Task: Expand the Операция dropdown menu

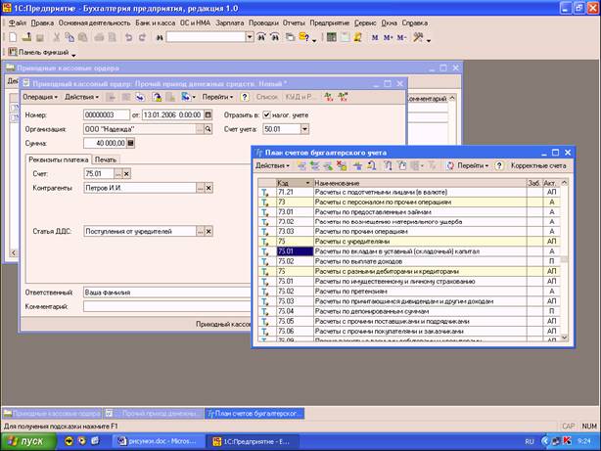Action: tap(40, 97)
